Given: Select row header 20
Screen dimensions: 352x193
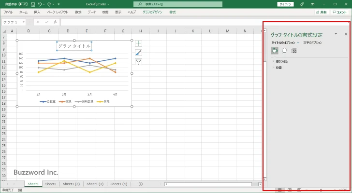Looking at the screenshot, I should 3,115.
